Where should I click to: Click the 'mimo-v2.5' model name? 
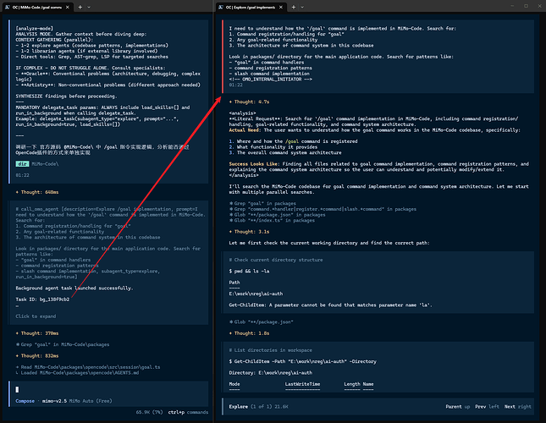54,401
